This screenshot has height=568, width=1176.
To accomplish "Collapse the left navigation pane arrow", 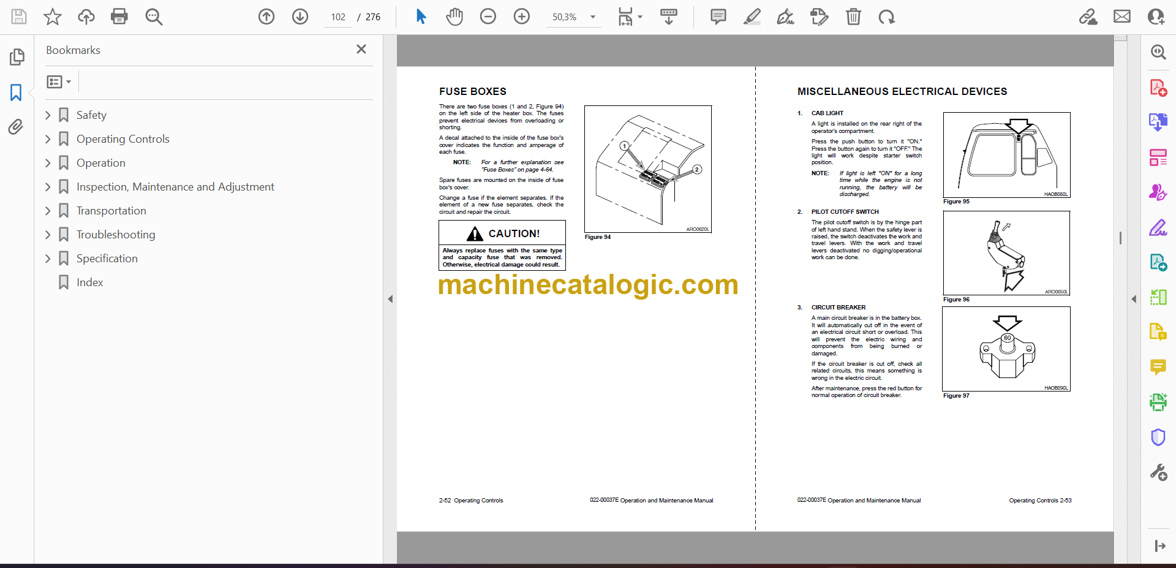I will (390, 299).
